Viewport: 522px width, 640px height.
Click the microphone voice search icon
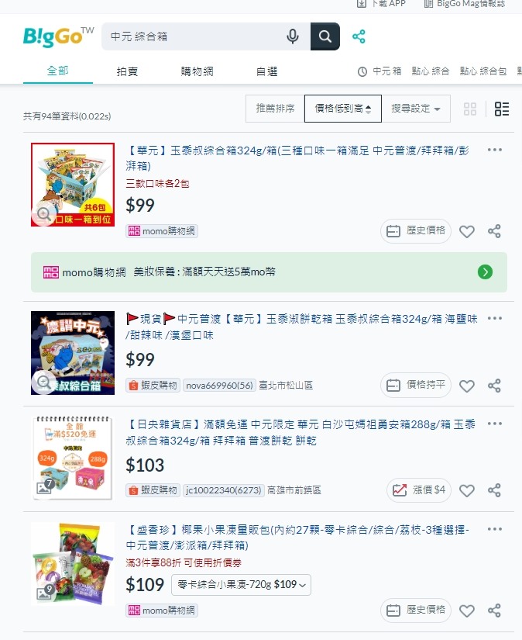[x=293, y=36]
